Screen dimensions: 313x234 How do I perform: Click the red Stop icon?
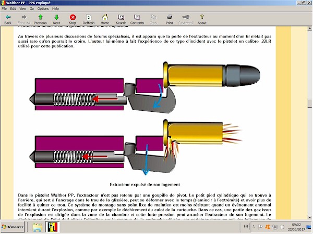click(73, 17)
